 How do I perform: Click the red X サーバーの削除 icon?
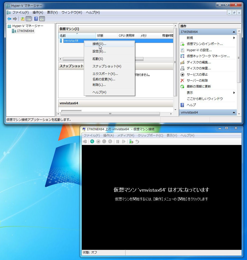click(x=182, y=81)
